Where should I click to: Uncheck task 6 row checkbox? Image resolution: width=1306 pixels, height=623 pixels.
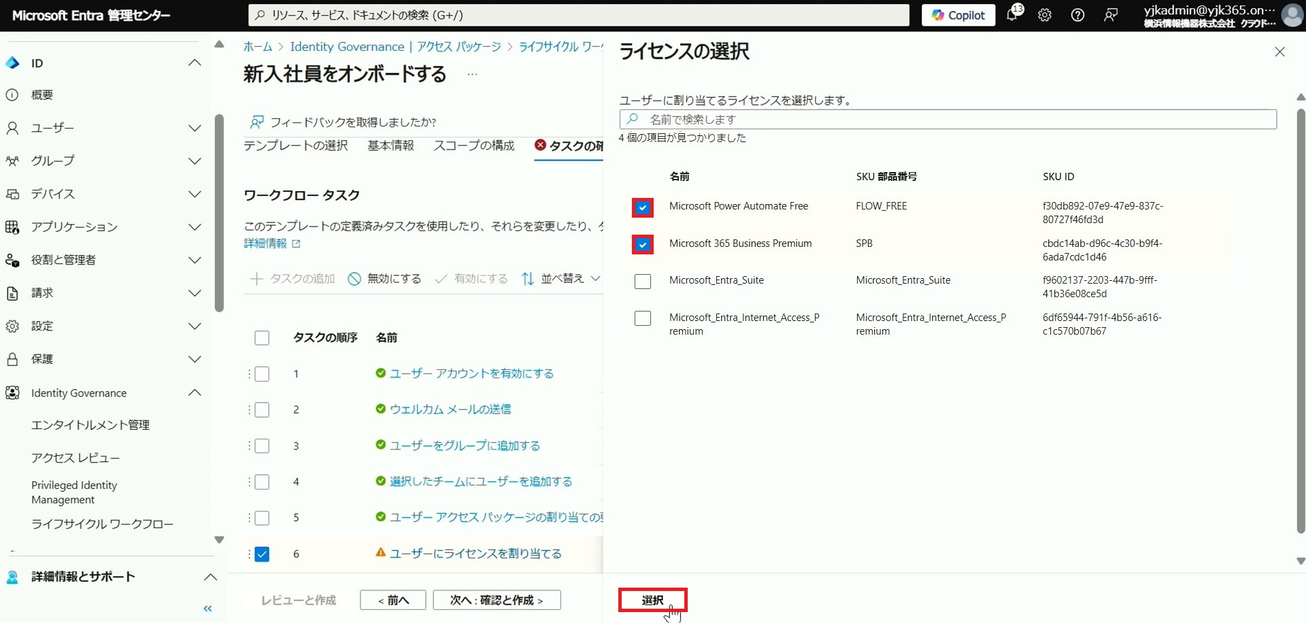(x=262, y=554)
